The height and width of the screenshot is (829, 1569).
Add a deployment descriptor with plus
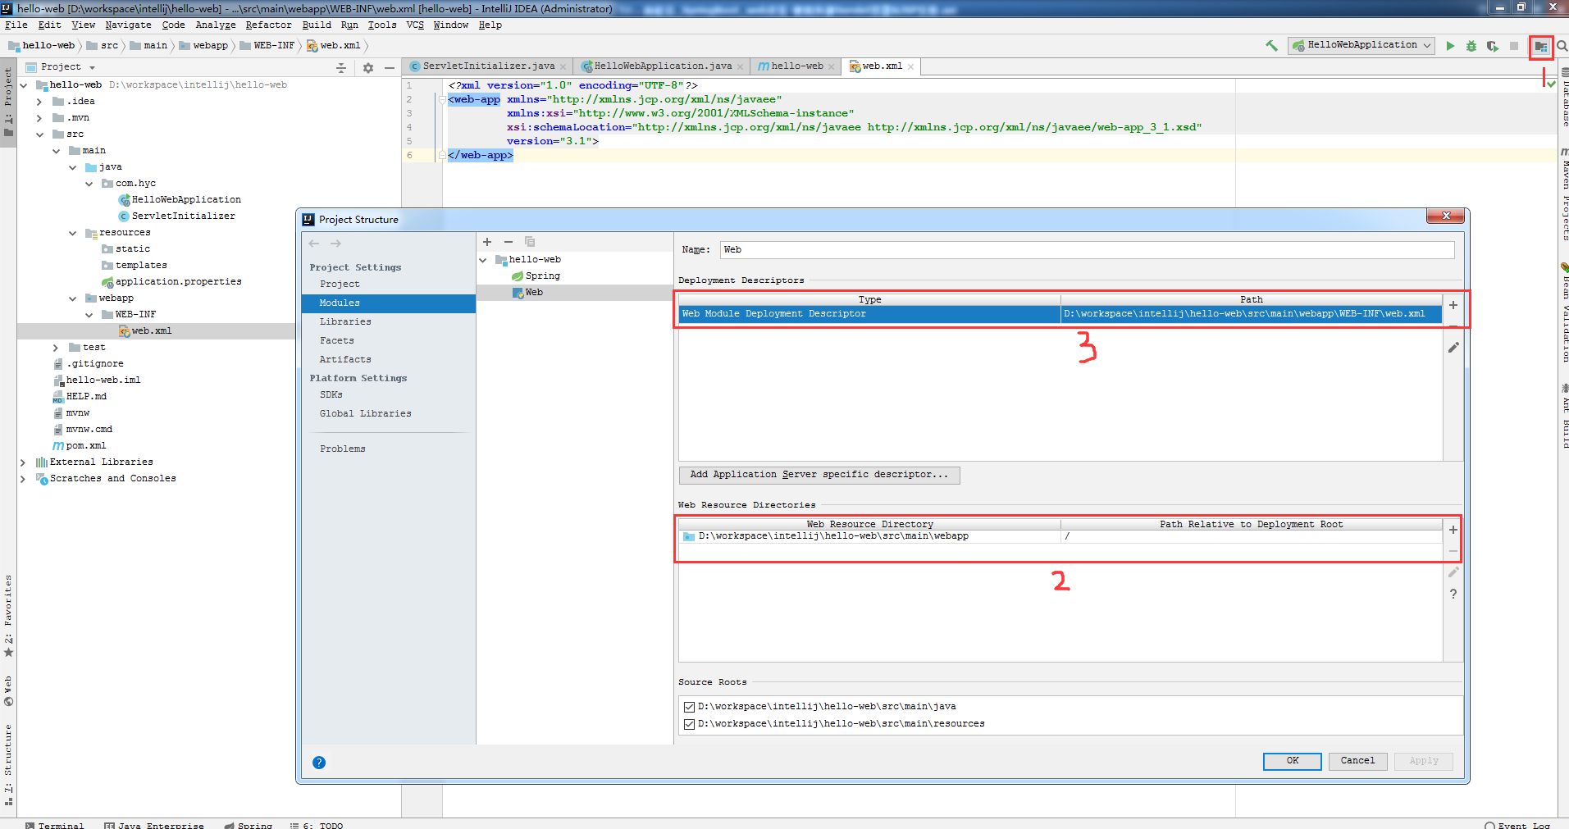[1453, 305]
